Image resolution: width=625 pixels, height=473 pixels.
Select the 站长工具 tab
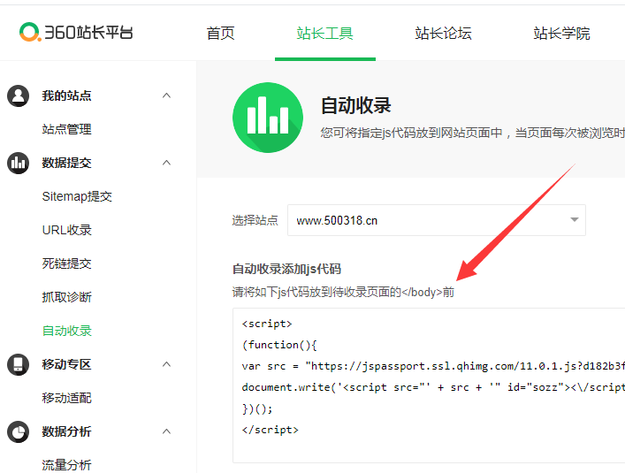pyautogui.click(x=324, y=33)
